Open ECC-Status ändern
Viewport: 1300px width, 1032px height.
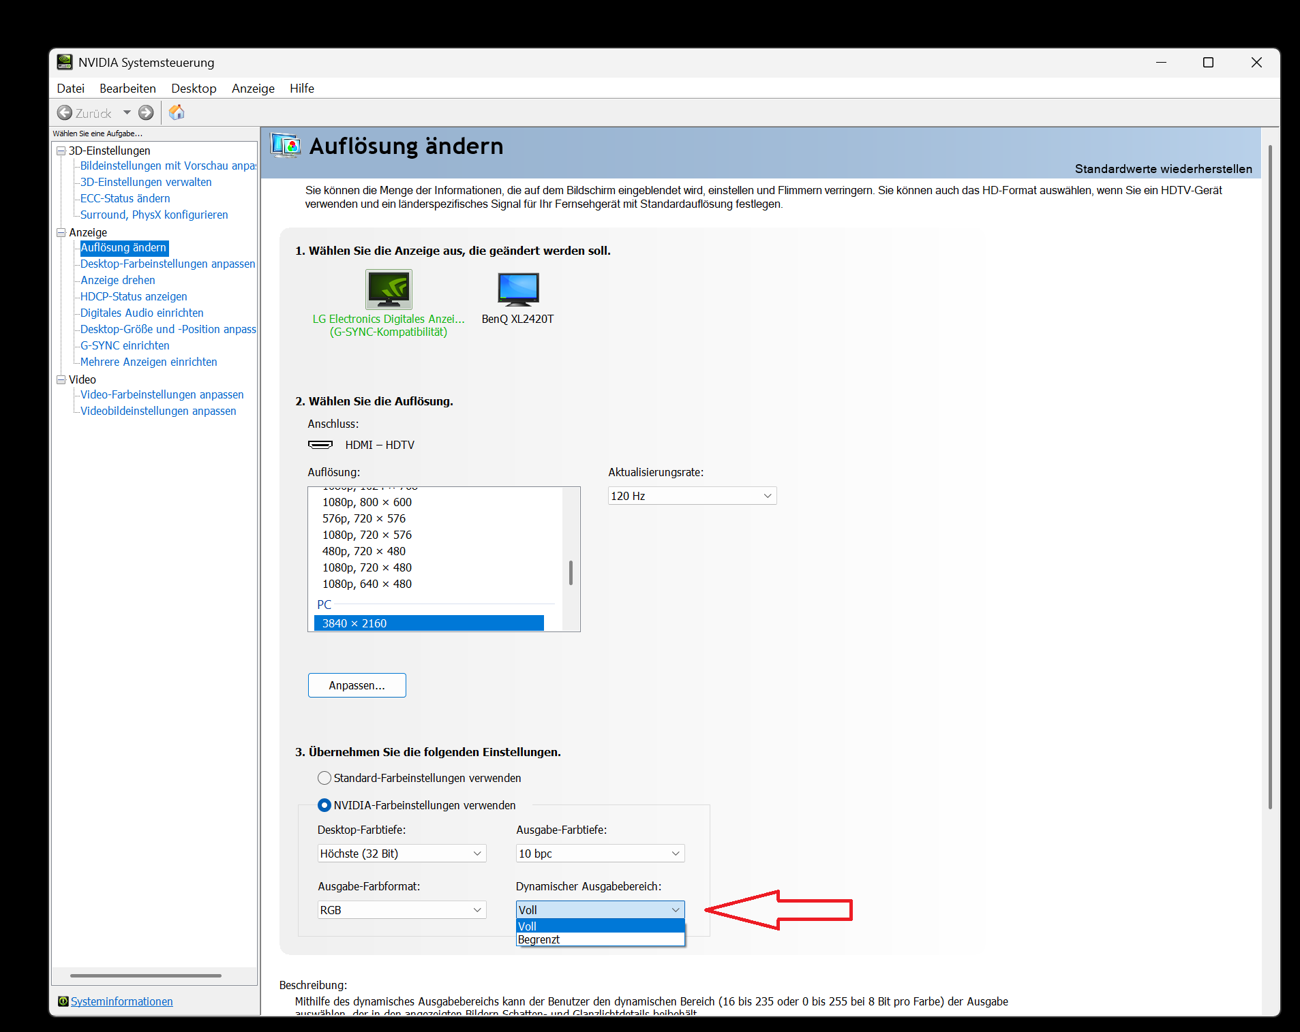click(125, 198)
